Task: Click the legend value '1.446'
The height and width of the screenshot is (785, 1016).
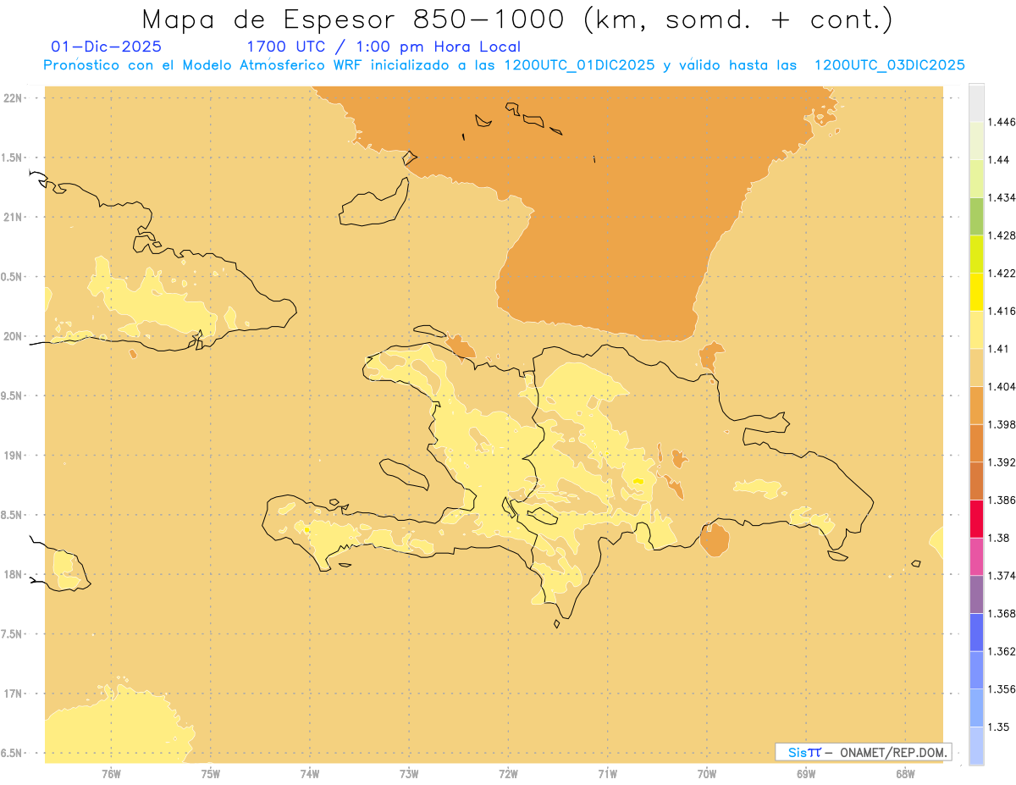Action: click(1002, 122)
